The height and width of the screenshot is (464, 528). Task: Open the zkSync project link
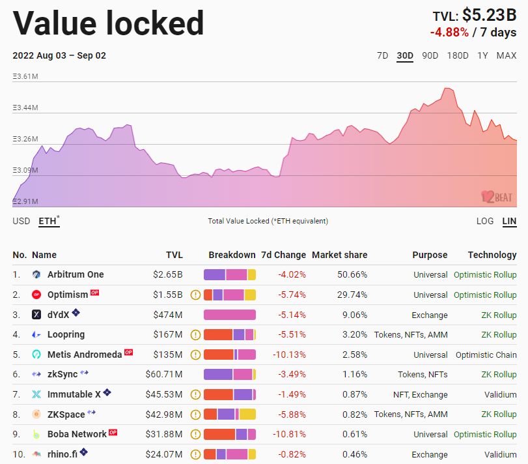point(63,375)
